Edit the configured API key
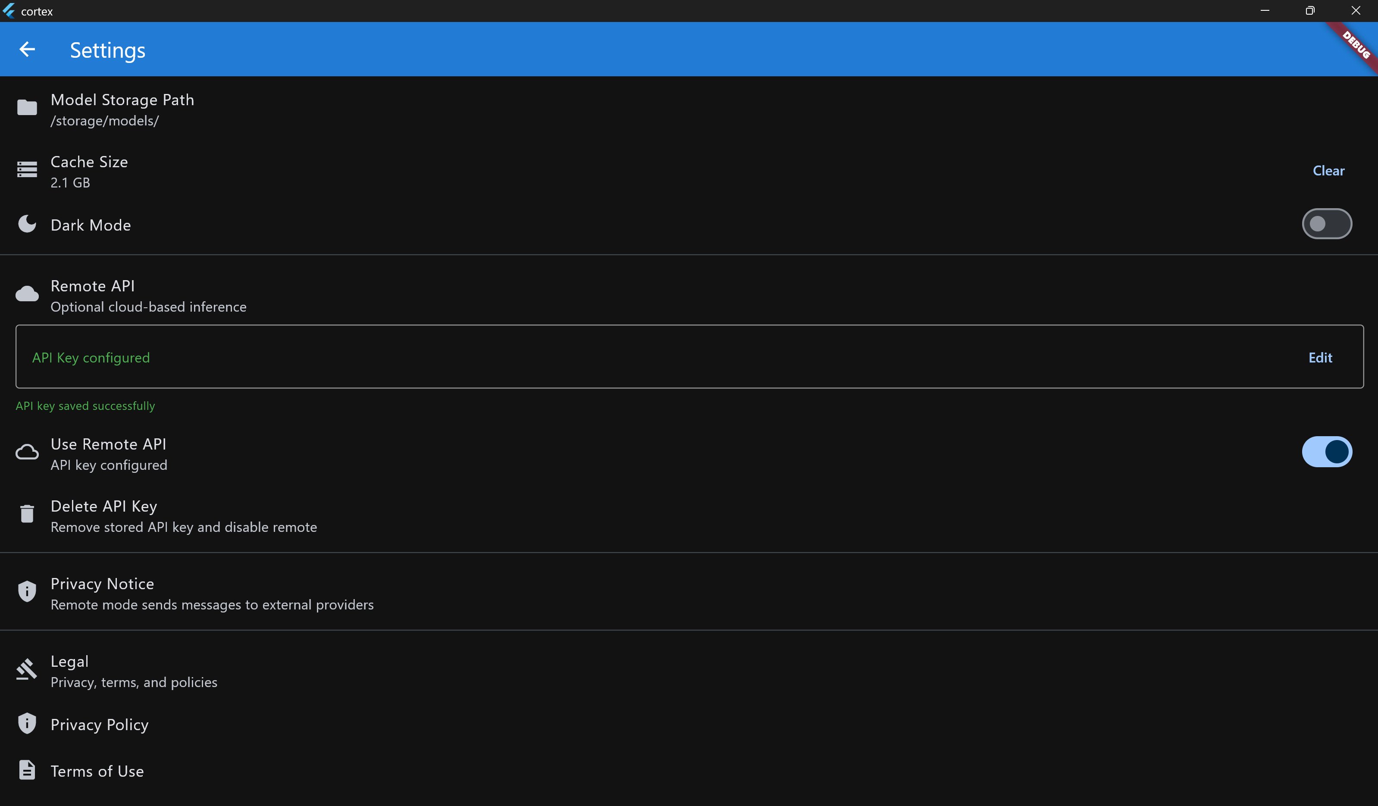Viewport: 1378px width, 806px height. (1319, 358)
